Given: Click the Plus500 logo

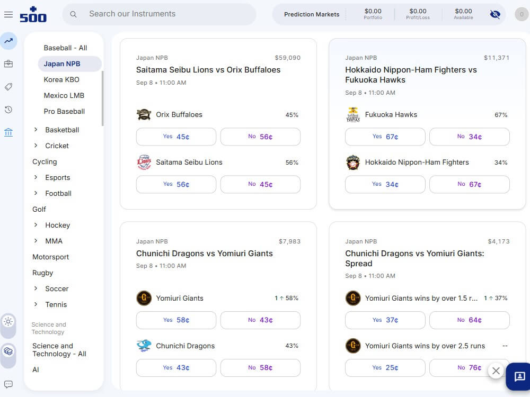Looking at the screenshot, I should click(x=33, y=14).
